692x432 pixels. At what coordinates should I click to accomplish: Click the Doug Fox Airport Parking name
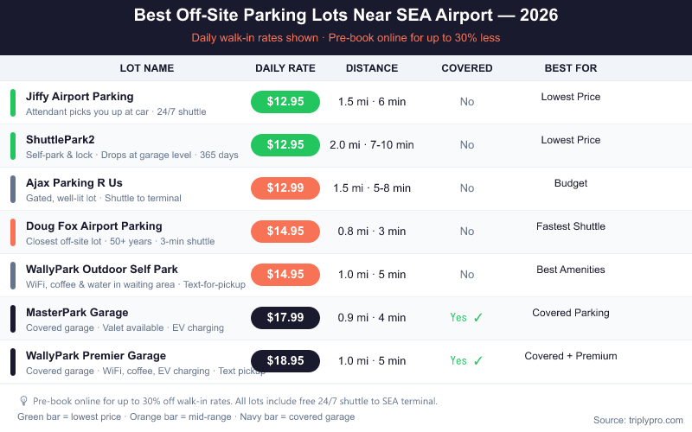point(93,226)
